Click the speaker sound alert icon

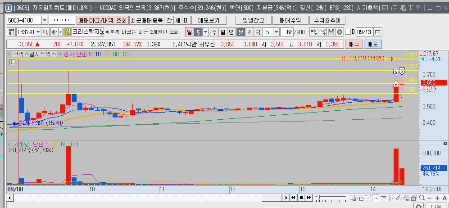(54, 32)
